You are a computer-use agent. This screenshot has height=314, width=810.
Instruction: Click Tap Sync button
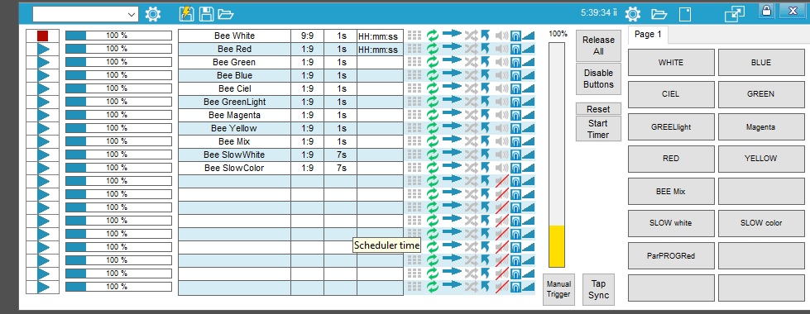point(599,289)
